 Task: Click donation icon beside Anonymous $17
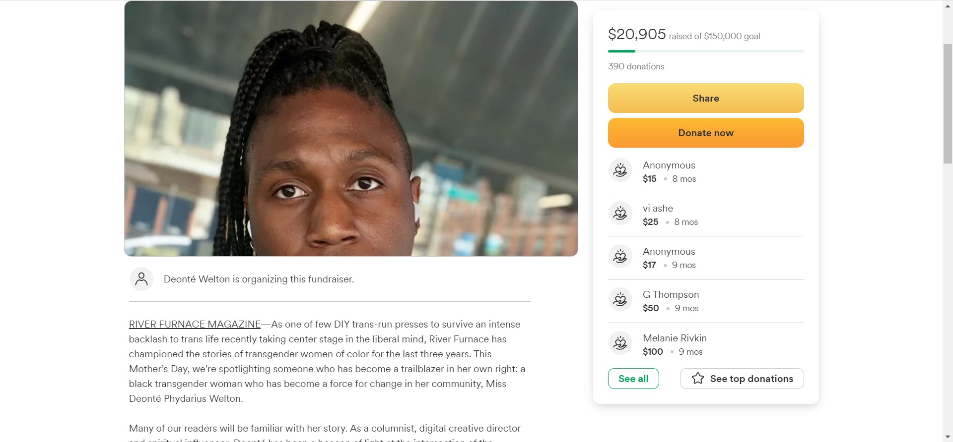620,257
